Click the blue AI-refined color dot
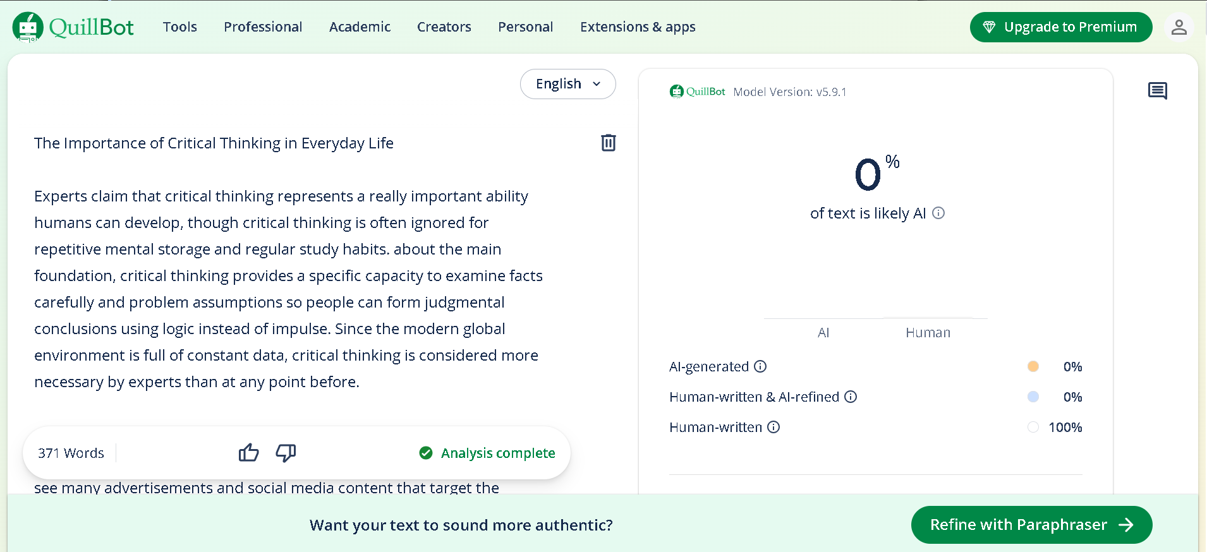 [x=1033, y=397]
